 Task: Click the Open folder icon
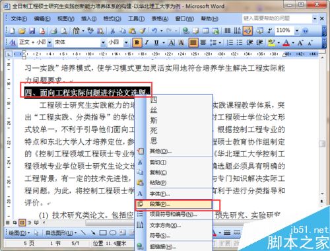(x=22, y=31)
